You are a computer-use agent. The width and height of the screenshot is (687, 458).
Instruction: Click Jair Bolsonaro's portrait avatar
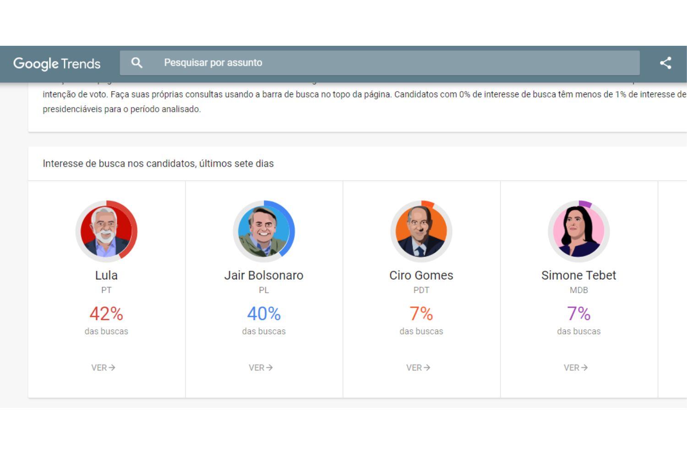tap(264, 231)
